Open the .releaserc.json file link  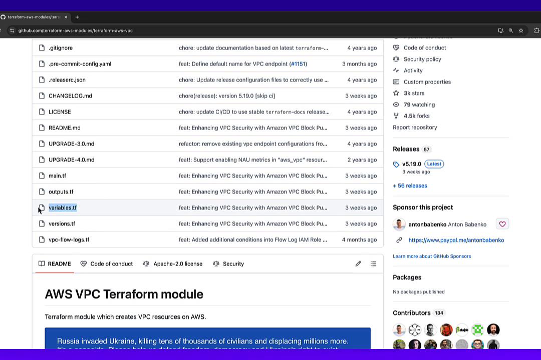tap(67, 80)
